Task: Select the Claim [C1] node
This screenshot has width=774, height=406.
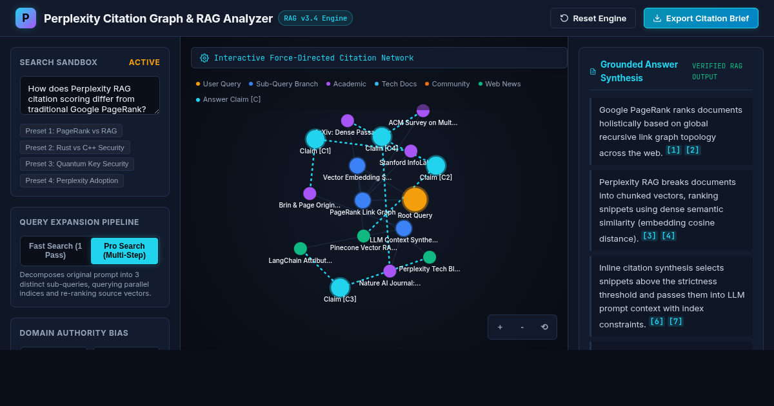Action: pyautogui.click(x=315, y=139)
